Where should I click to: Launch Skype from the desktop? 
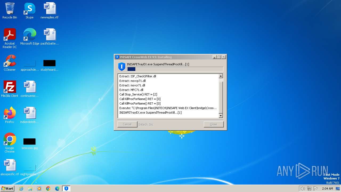pyautogui.click(x=29, y=11)
